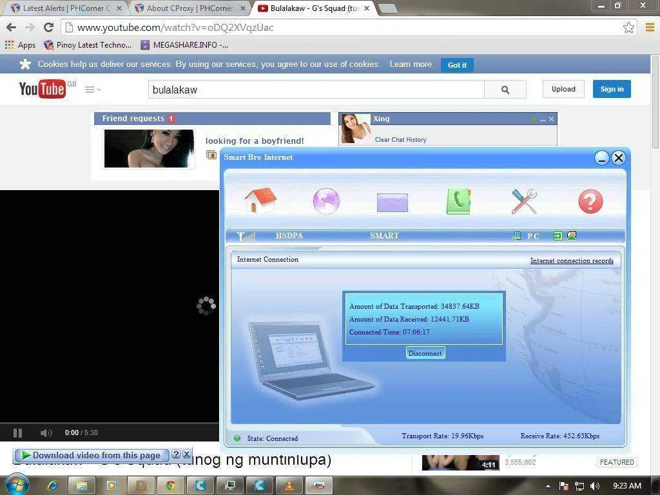Open the Chrome menu

click(x=650, y=27)
